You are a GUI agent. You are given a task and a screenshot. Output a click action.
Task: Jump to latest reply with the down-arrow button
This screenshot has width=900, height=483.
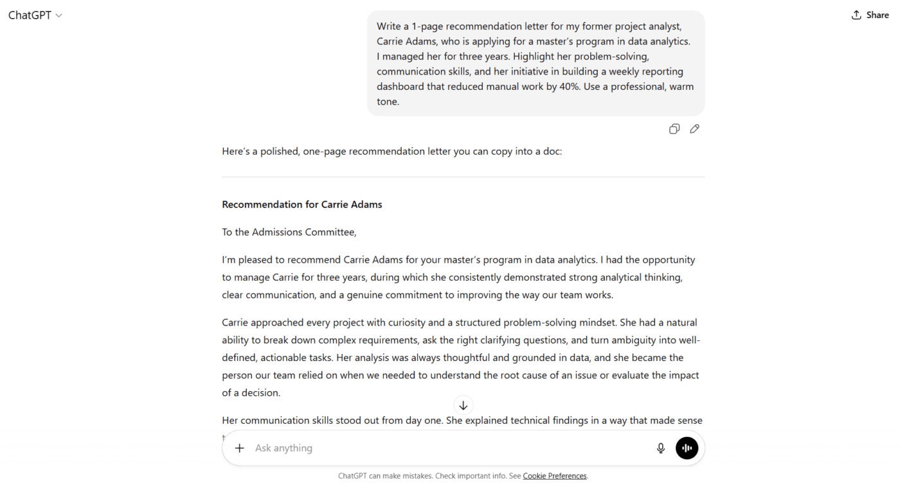pos(463,405)
